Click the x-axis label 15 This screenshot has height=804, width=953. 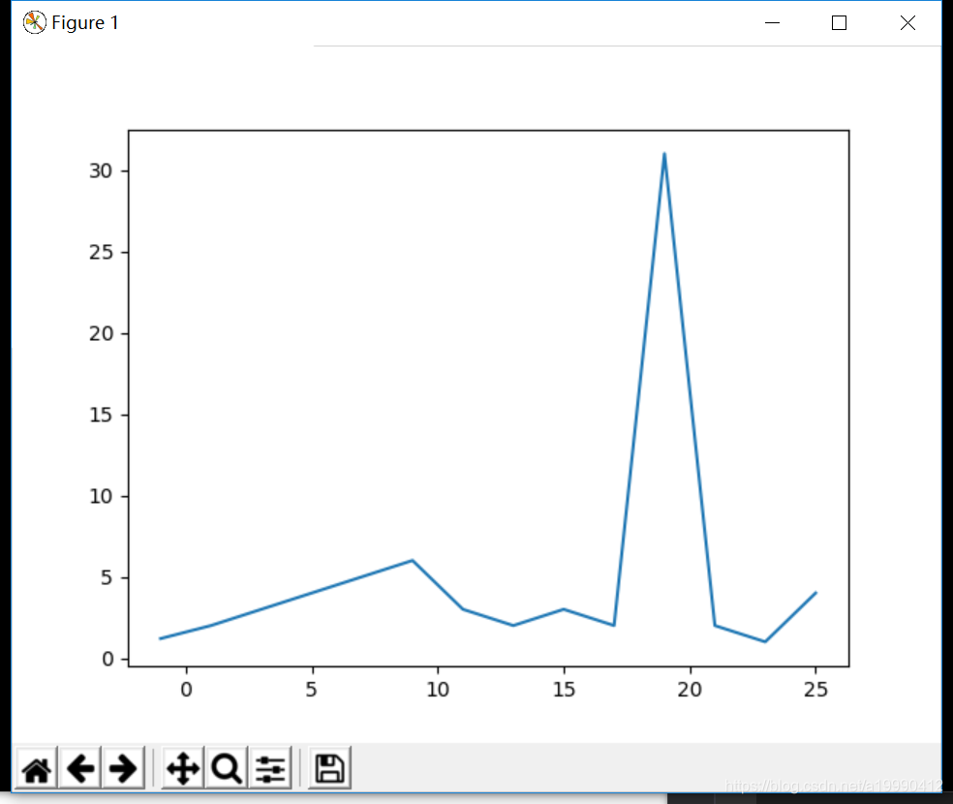564,689
